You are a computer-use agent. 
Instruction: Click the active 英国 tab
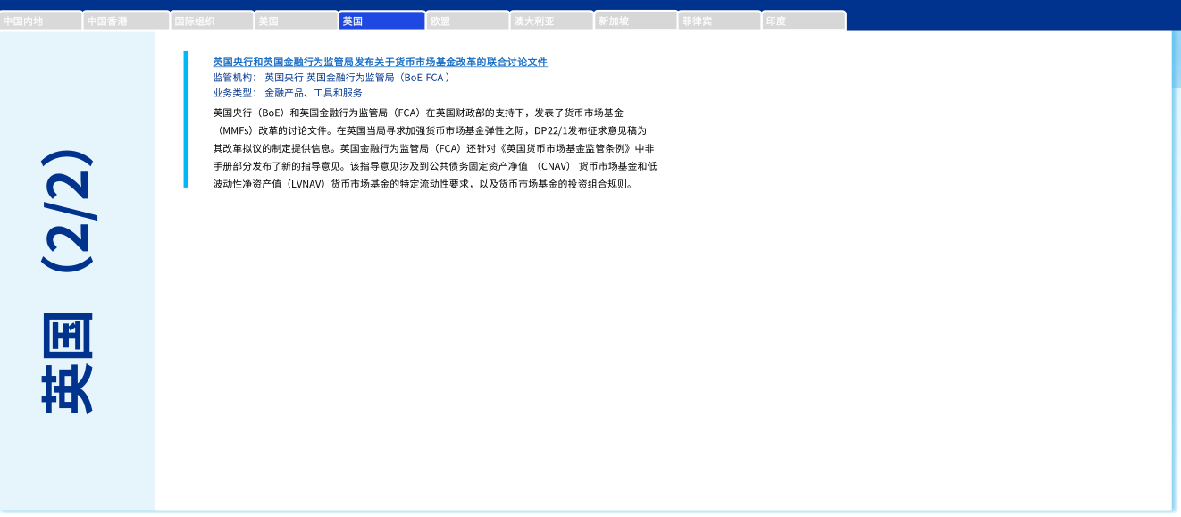[x=381, y=21]
